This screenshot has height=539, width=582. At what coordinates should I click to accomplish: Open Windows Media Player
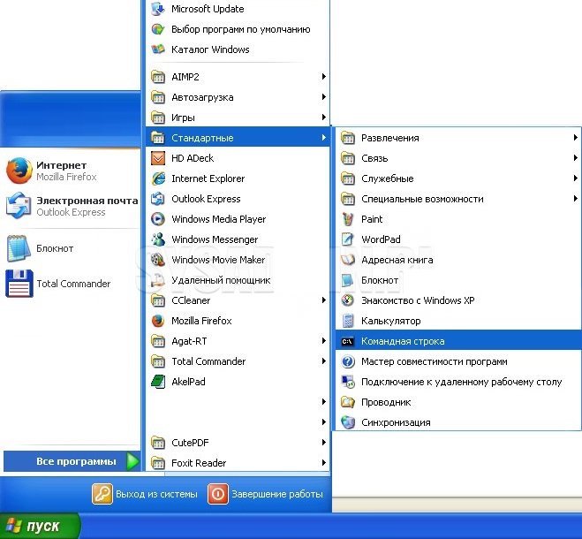tap(217, 219)
